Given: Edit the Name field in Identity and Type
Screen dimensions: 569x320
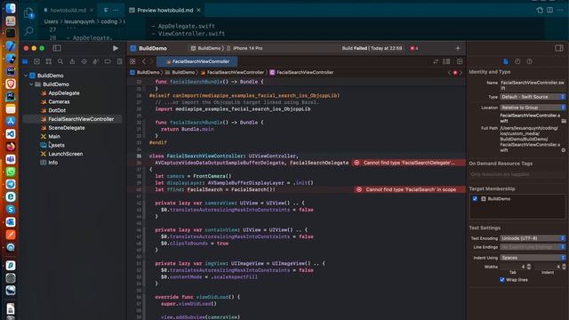Looking at the screenshot, I should pyautogui.click(x=533, y=85).
